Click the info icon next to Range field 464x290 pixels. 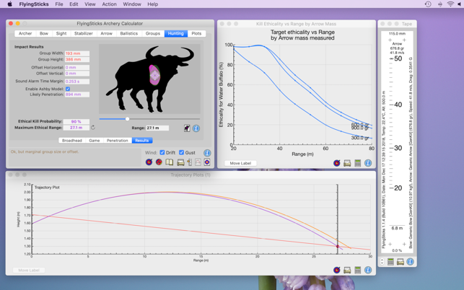(x=196, y=128)
